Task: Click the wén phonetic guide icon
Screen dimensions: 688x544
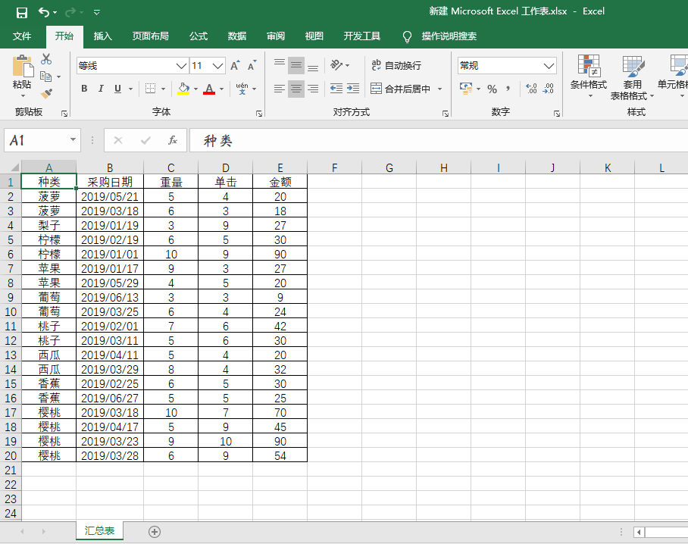Action: 242,89
